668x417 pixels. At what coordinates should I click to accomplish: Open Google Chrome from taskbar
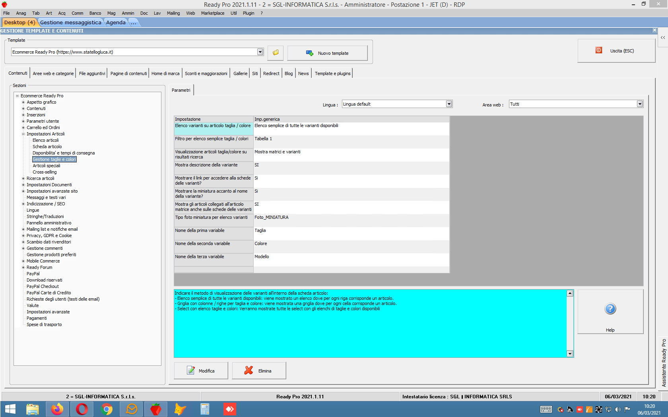(x=107, y=409)
